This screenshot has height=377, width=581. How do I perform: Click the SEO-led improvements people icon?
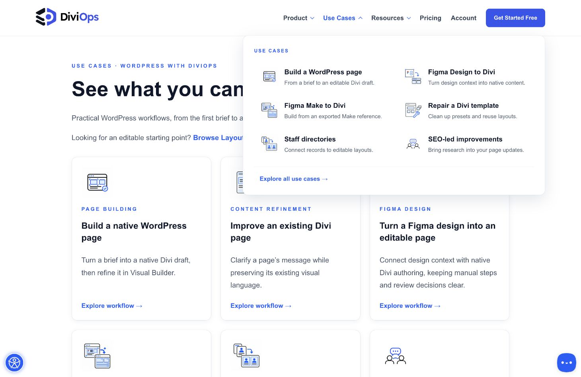413,144
